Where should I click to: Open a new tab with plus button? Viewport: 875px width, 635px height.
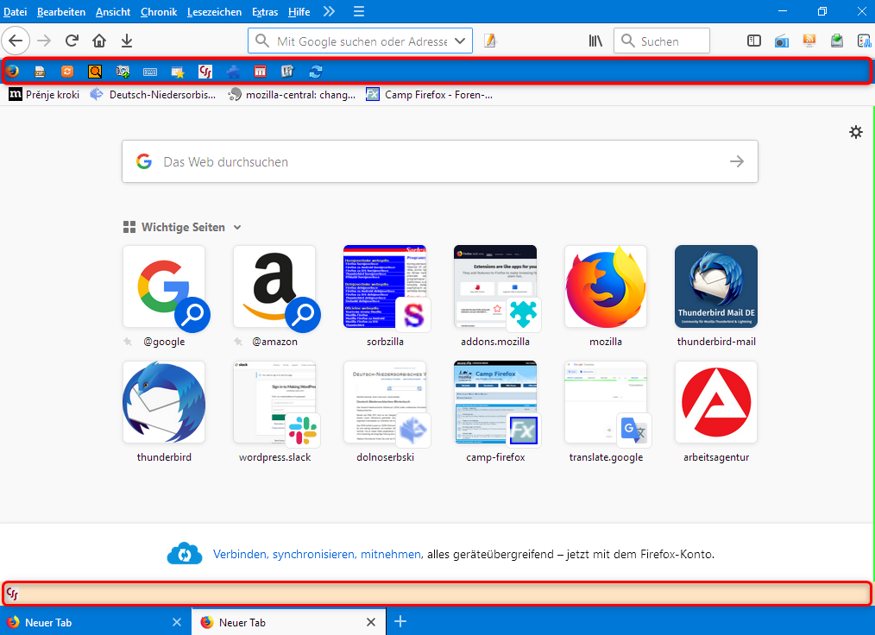pos(400,621)
